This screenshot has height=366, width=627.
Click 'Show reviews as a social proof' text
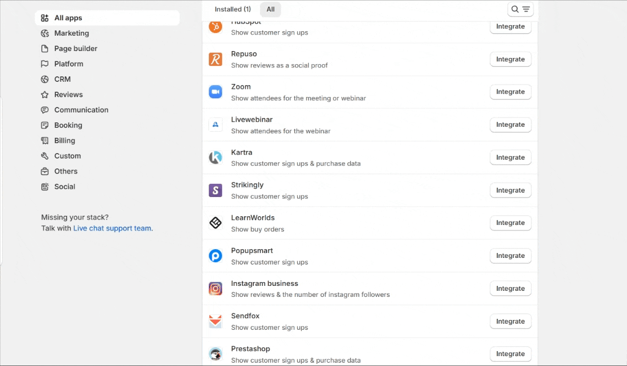(x=279, y=65)
